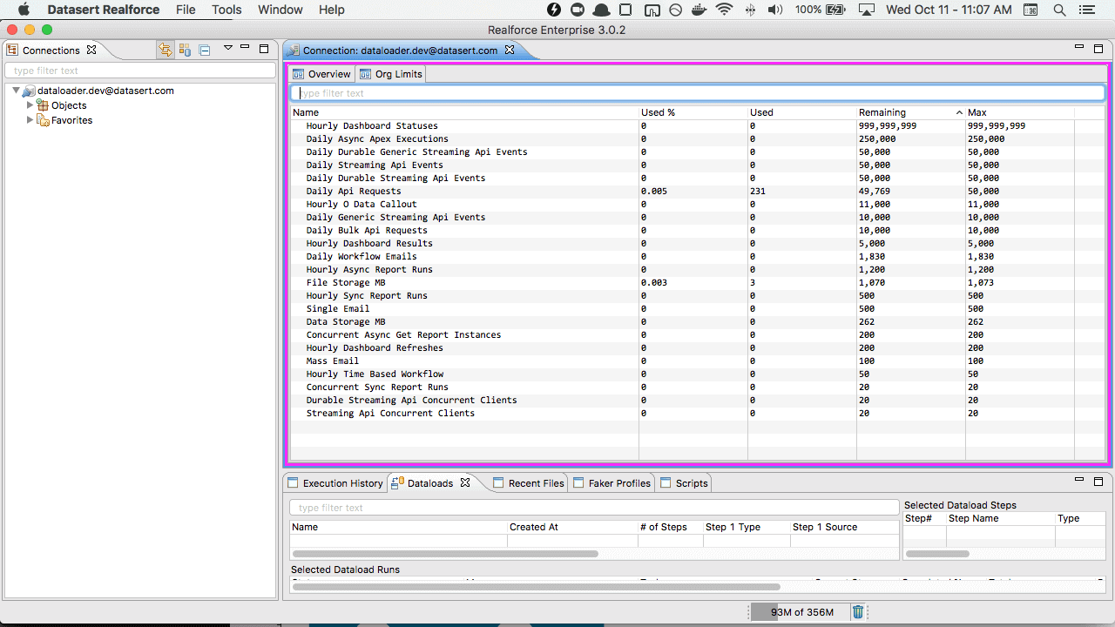Click the new connection icon in Connections toolbar
Viewport: 1115px width, 627px height.
click(x=185, y=50)
